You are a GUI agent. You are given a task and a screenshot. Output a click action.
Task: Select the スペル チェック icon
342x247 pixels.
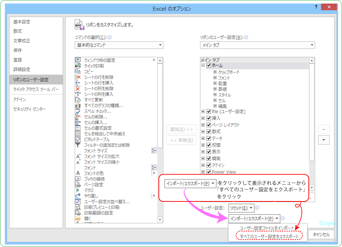click(78, 111)
